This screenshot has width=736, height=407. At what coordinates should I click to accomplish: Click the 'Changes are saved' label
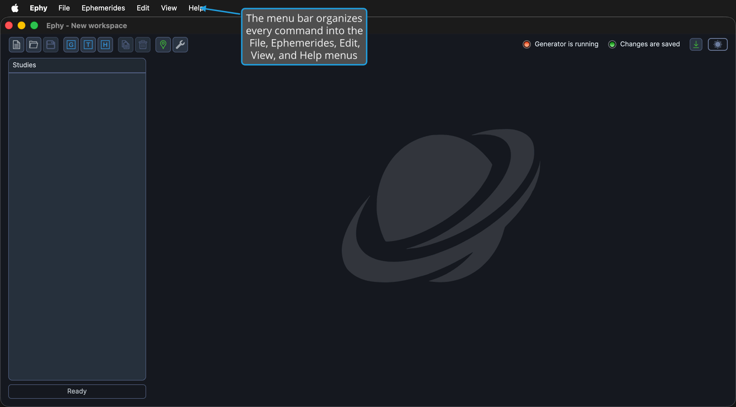pyautogui.click(x=650, y=44)
